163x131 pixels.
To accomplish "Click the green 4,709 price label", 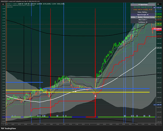I will pos(159,14).
